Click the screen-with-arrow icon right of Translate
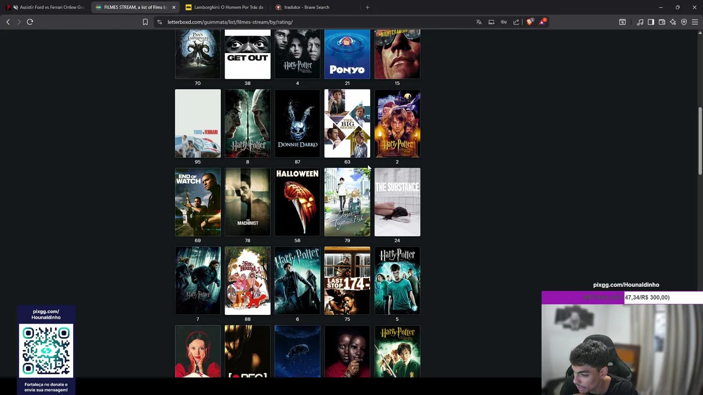This screenshot has width=703, height=395. coord(492,22)
